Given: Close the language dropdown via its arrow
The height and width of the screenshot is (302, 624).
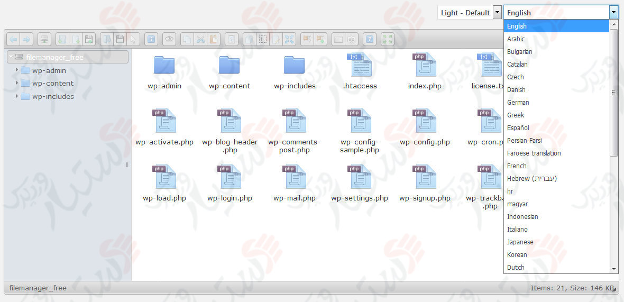Looking at the screenshot, I should tap(613, 13).
